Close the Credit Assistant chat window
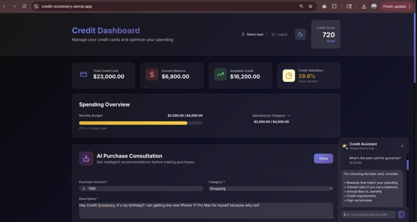The height and width of the screenshot is (222, 417). [403, 146]
